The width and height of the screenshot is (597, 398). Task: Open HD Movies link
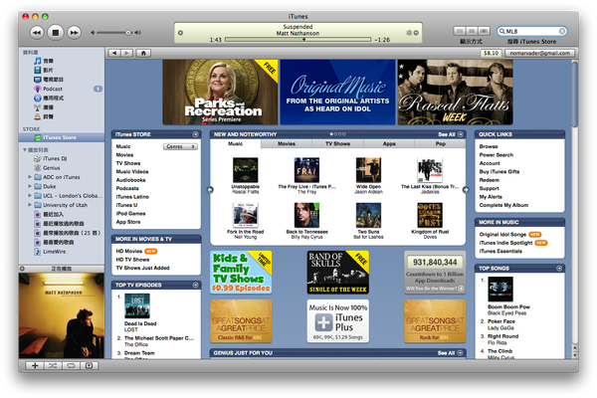click(x=129, y=252)
